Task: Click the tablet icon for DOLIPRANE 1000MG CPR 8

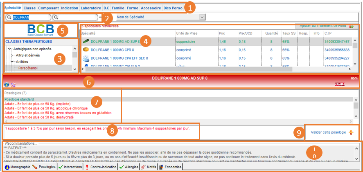Action: coord(86,49)
